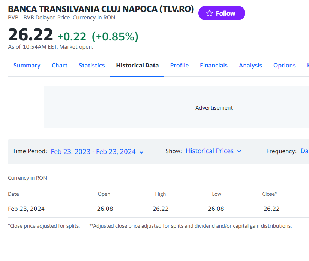This screenshot has height=261, width=309.
Task: Click the Open column header
Action: coord(104,194)
